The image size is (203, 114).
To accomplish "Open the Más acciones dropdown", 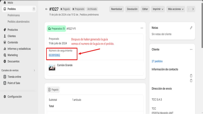I will tap(176, 9).
